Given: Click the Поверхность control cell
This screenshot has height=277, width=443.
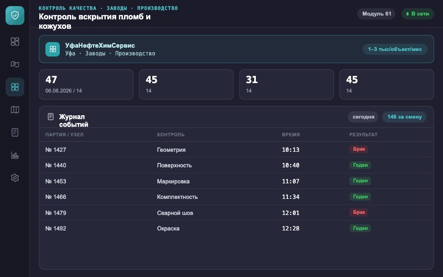Looking at the screenshot, I should 174,165.
